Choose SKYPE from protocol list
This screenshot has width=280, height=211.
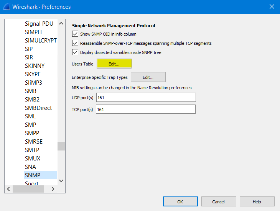pyautogui.click(x=33, y=74)
